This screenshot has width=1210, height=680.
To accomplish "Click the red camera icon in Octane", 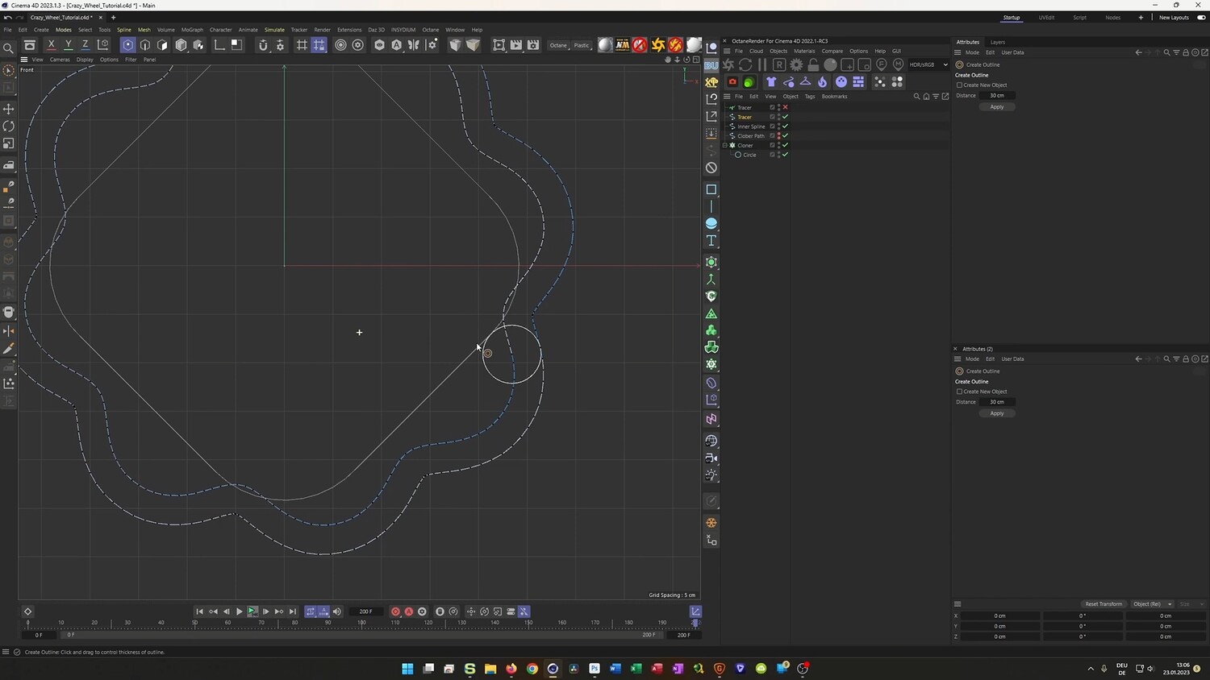I will [x=732, y=81].
